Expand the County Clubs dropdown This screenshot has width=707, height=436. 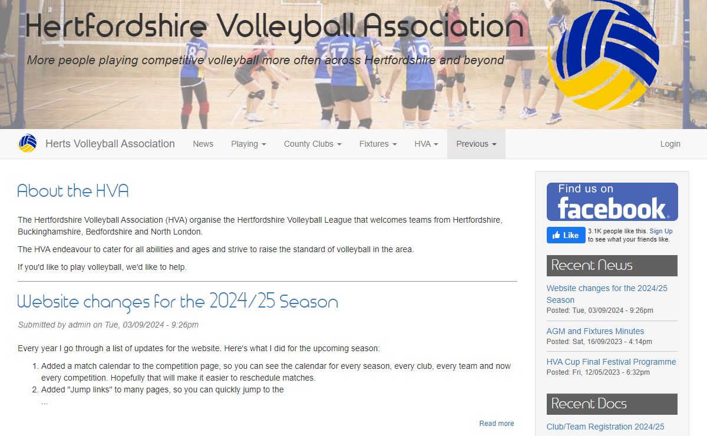coord(312,144)
